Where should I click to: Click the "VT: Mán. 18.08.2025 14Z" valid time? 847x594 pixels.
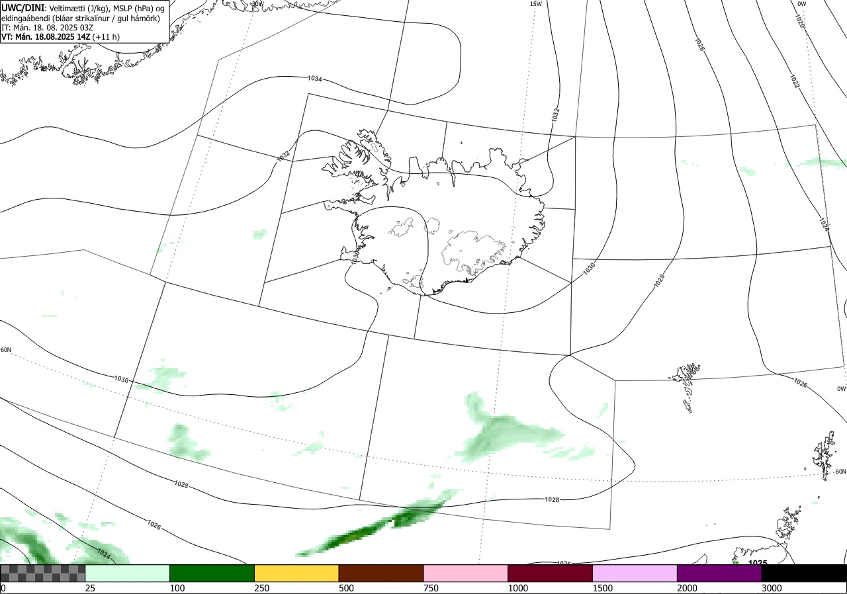(x=46, y=37)
